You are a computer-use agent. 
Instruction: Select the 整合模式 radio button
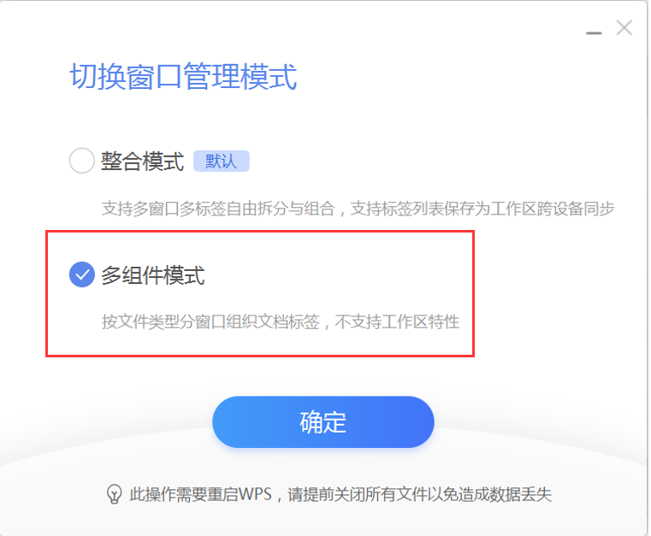click(x=82, y=161)
